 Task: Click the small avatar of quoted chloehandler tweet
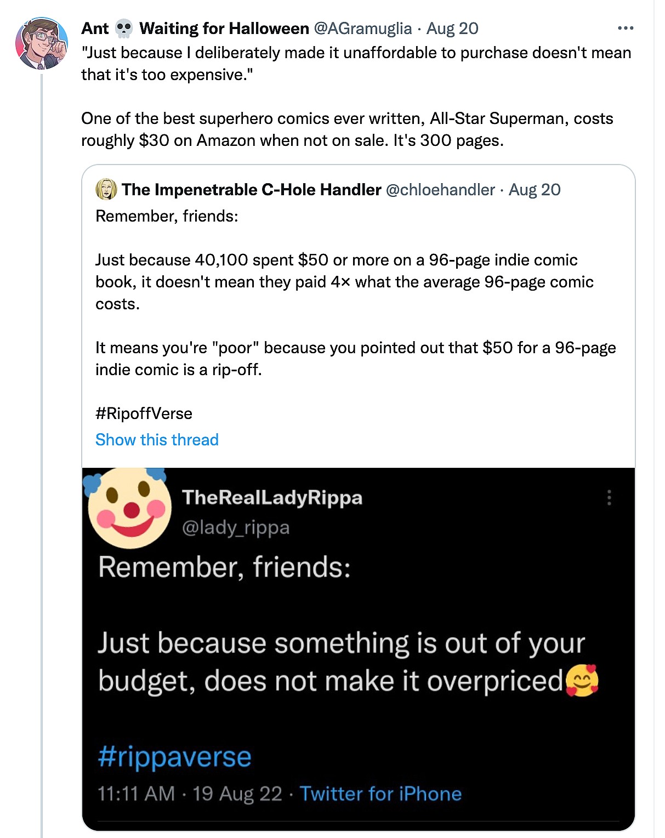(x=106, y=189)
